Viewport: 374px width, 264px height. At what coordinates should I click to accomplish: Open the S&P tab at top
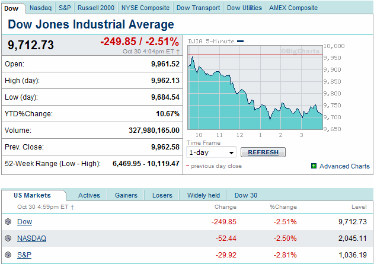pos(65,8)
